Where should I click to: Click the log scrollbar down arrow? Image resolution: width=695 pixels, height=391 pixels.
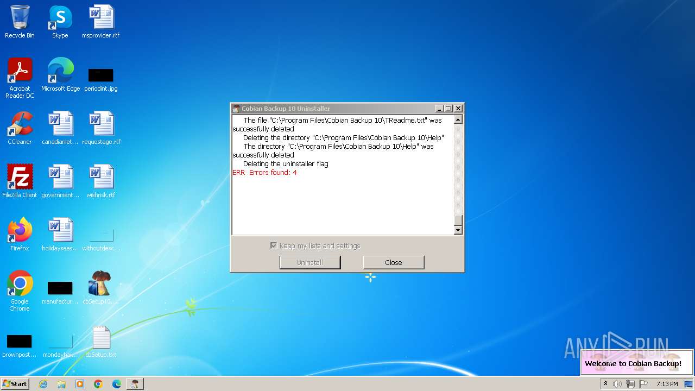pos(458,230)
